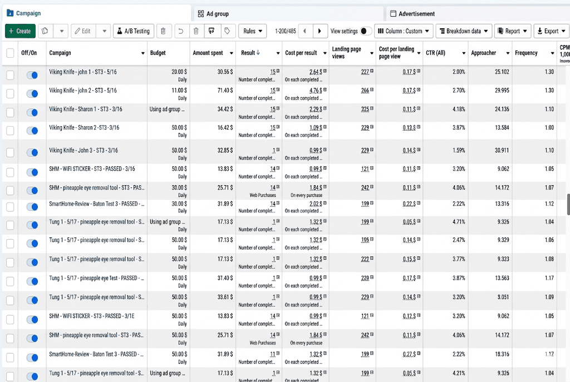570x382 pixels.
Task: Click the undo arrow icon in toolbar
Action: tap(181, 31)
